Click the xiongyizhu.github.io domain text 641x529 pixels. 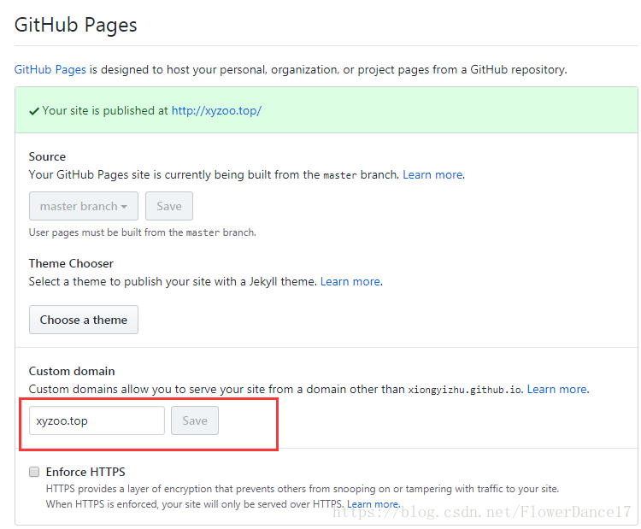(465, 390)
